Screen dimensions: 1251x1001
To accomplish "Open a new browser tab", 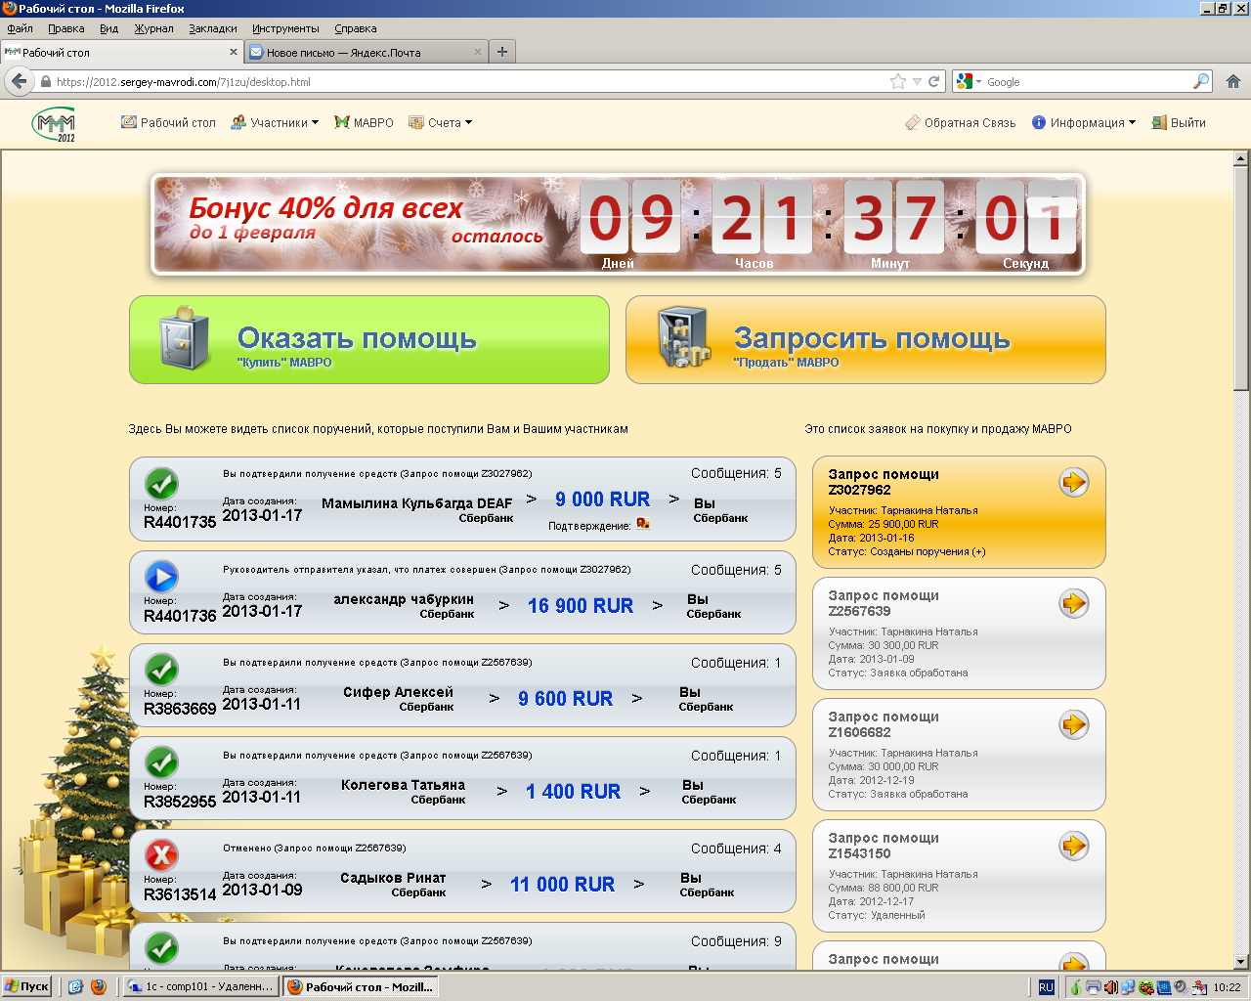I will (502, 52).
